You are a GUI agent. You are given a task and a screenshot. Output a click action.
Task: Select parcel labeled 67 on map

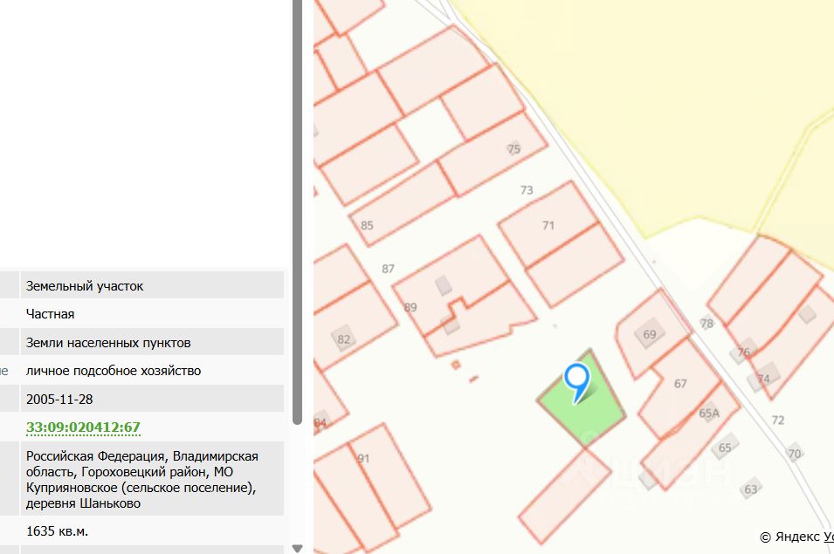[679, 387]
